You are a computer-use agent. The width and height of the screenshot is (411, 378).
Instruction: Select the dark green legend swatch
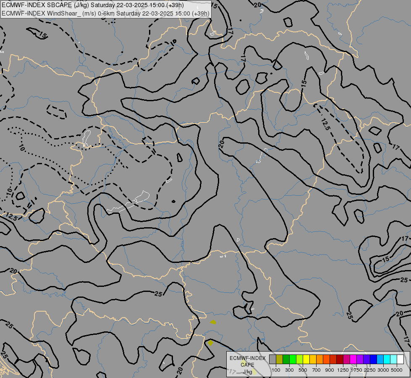[286, 359]
